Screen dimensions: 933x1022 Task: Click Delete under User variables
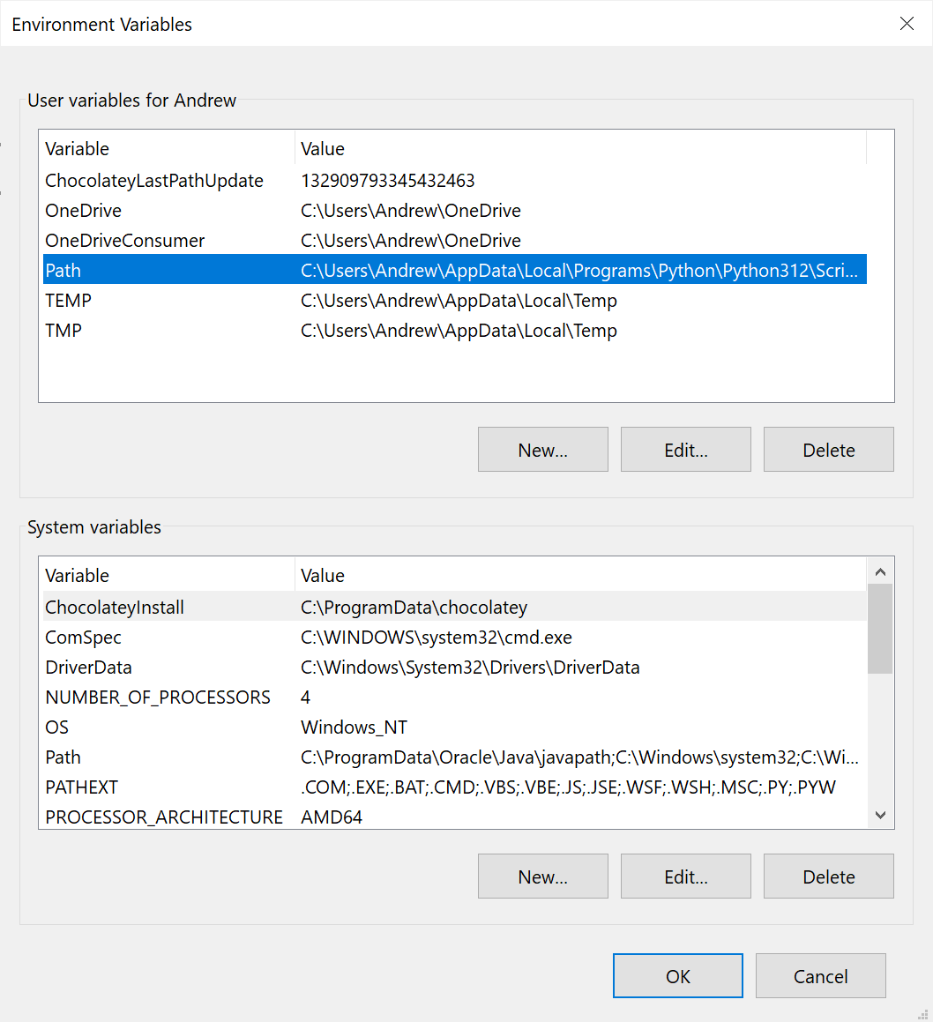tap(828, 450)
